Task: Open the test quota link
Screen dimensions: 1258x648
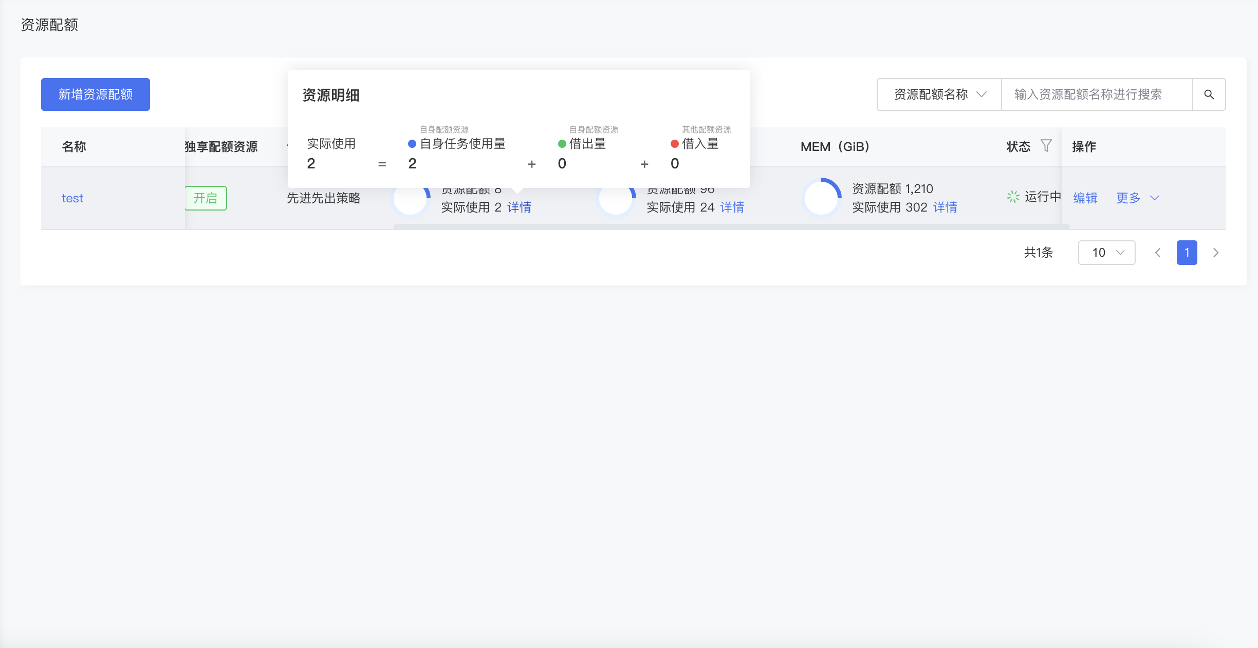Action: [72, 198]
